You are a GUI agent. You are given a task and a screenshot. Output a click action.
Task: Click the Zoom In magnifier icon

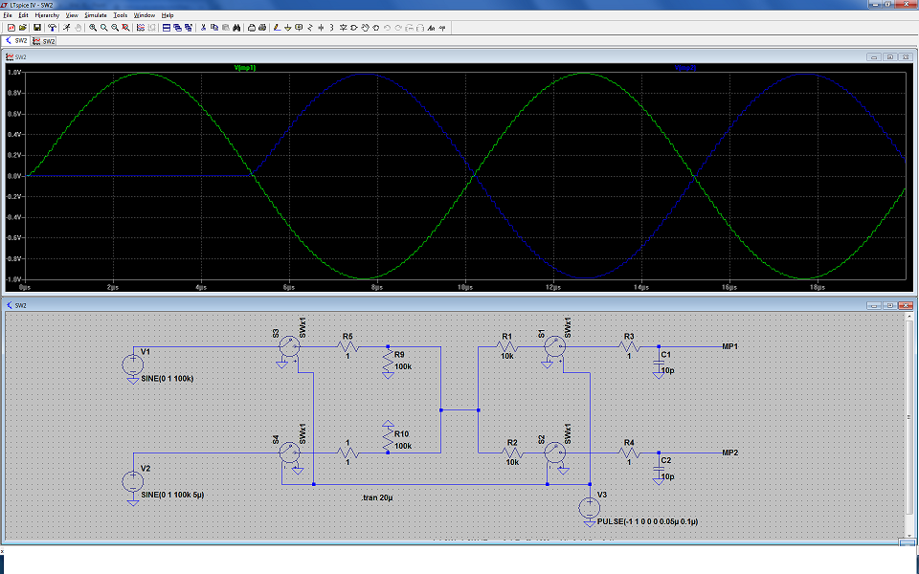93,28
